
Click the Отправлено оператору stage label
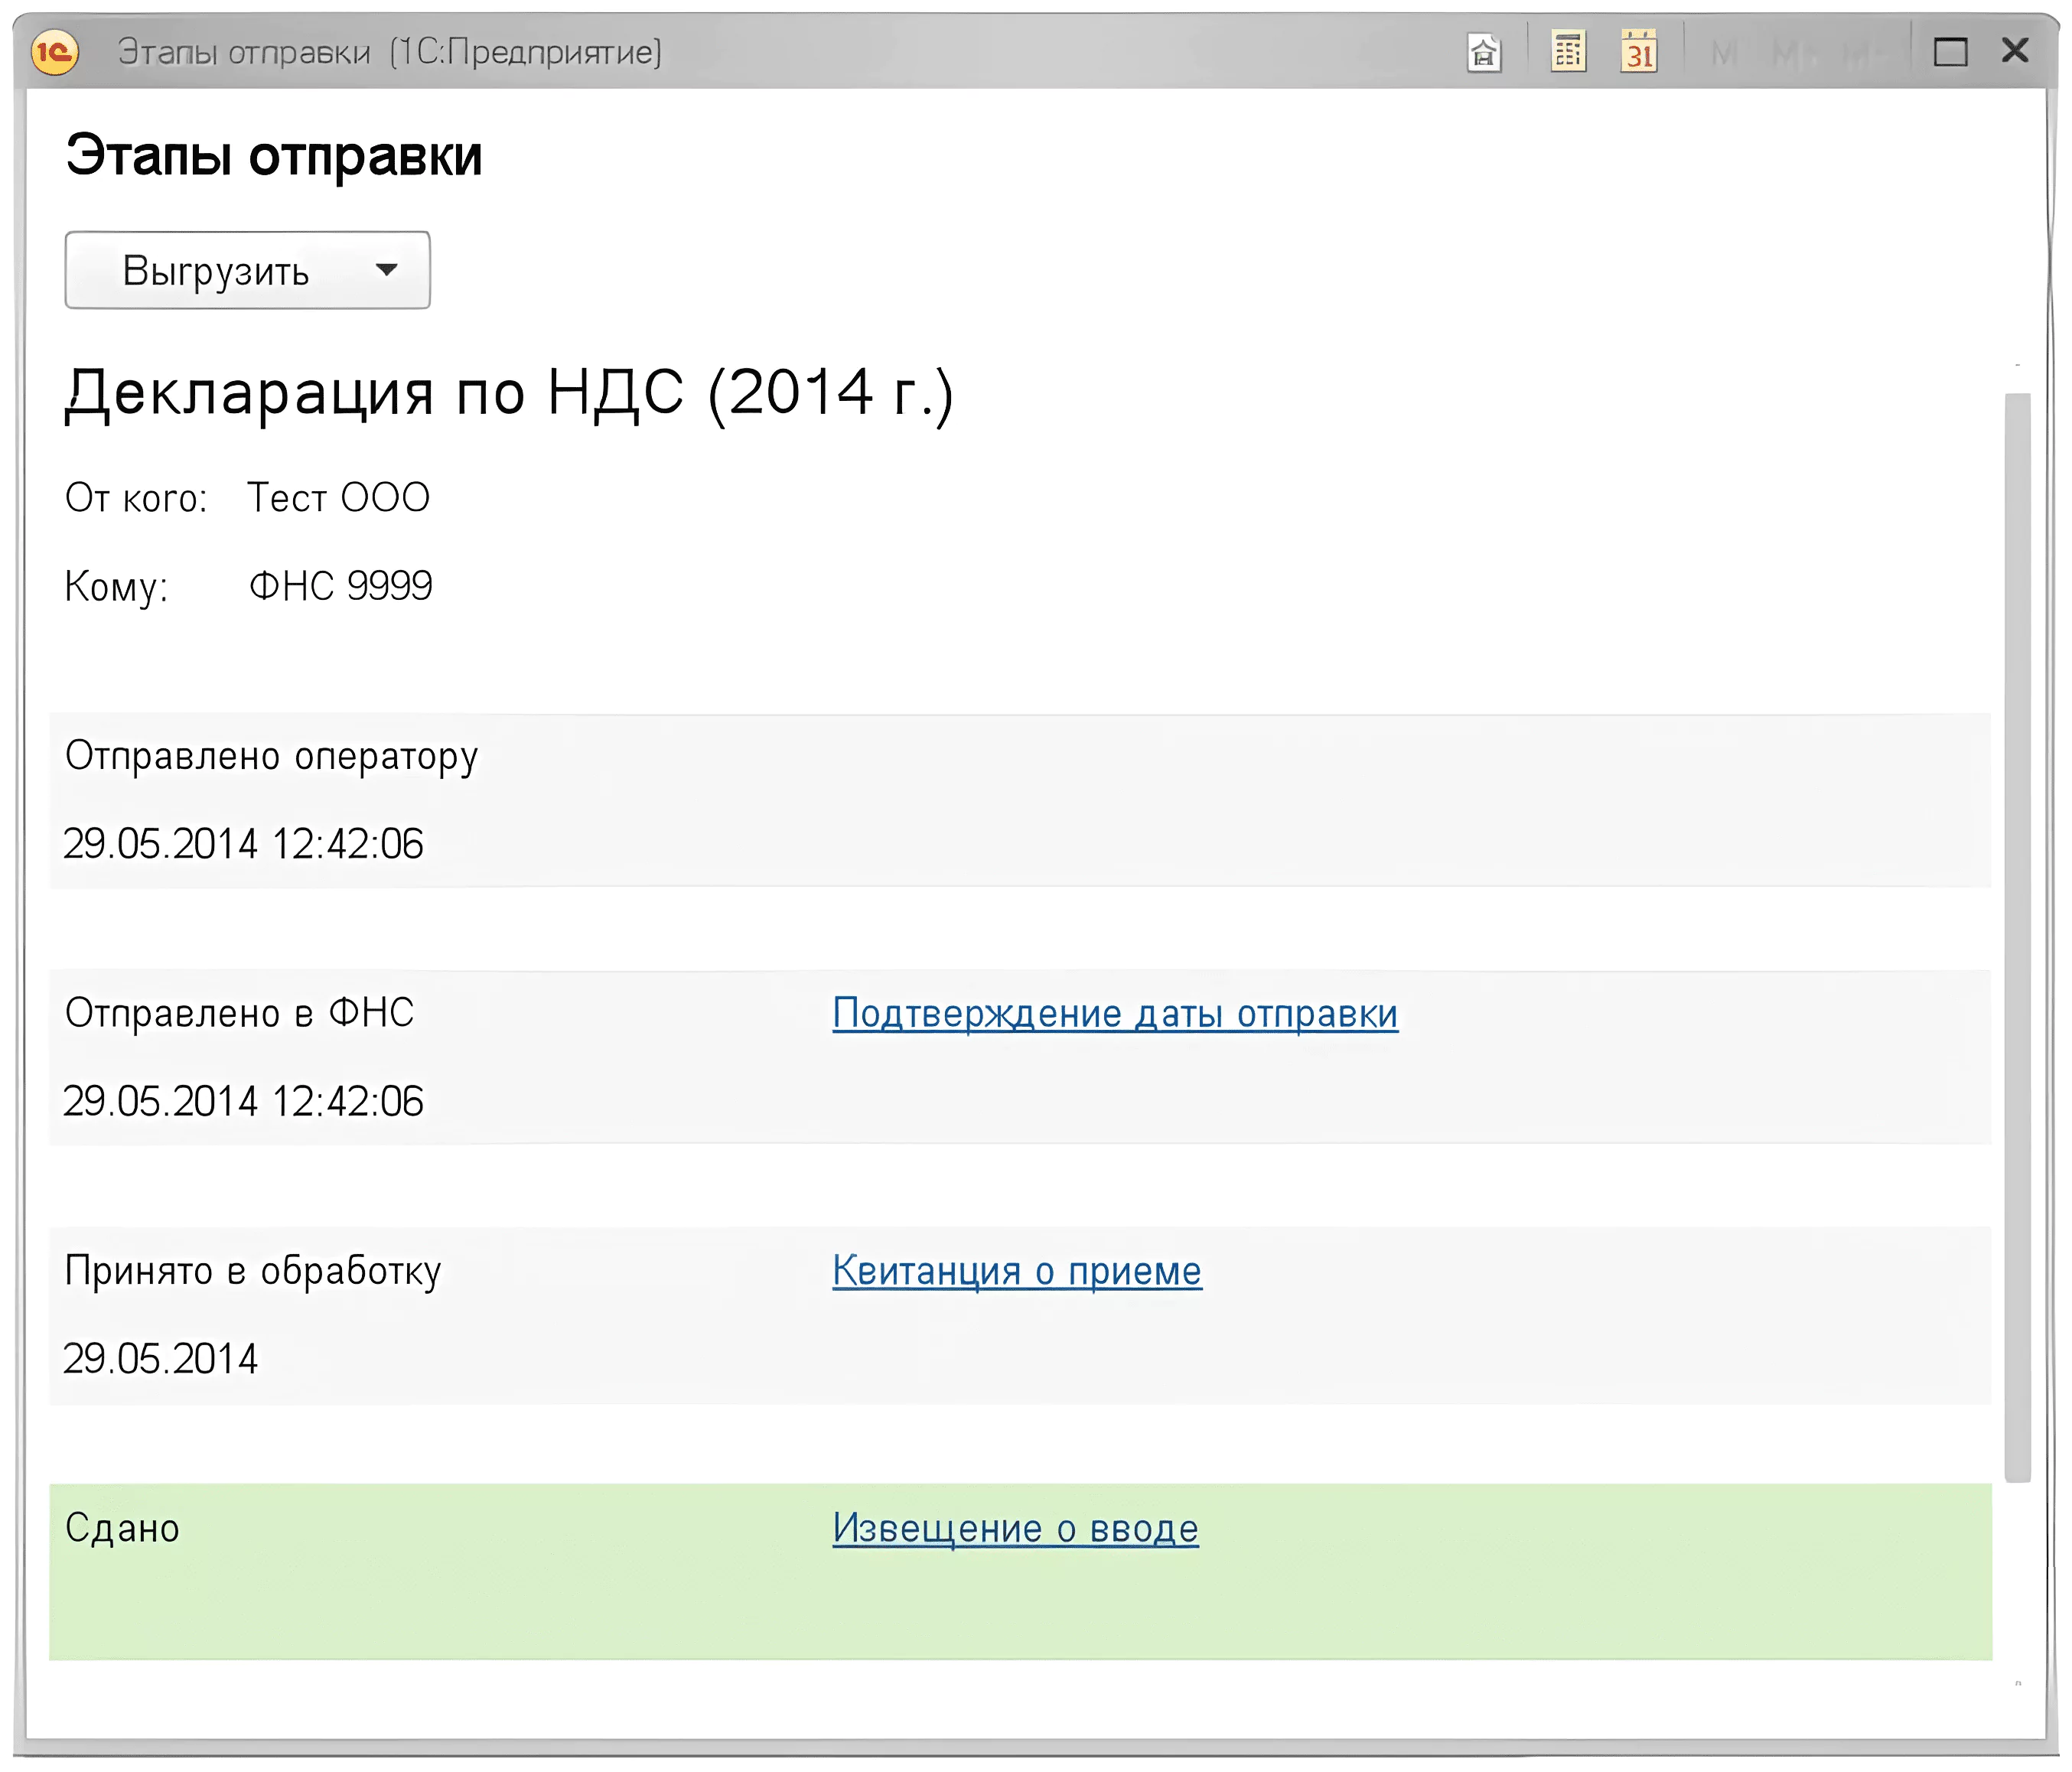click(x=272, y=757)
